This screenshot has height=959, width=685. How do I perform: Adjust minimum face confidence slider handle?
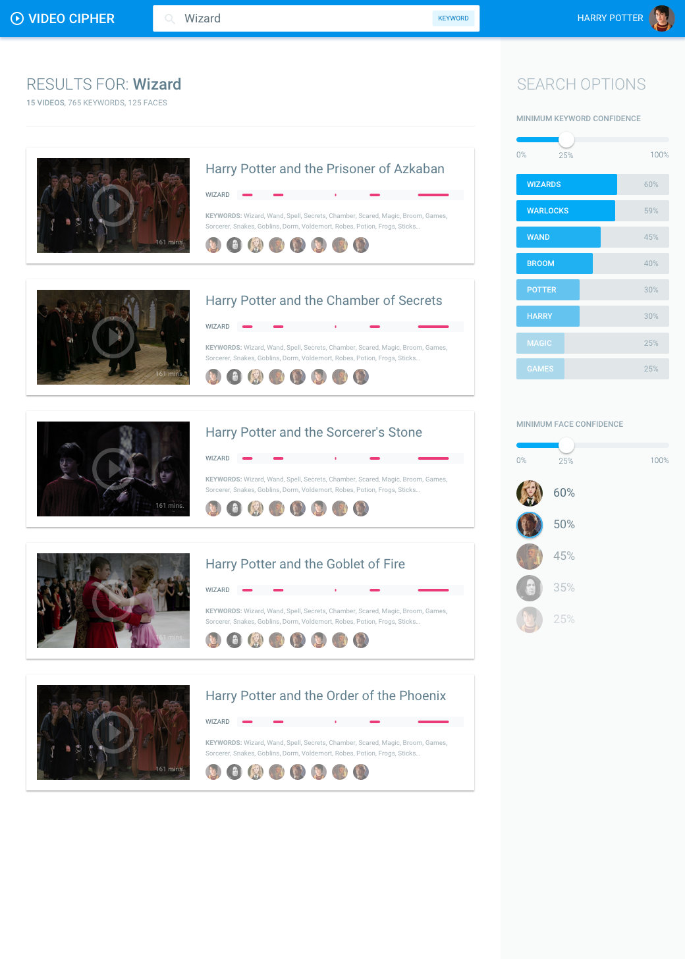point(566,445)
